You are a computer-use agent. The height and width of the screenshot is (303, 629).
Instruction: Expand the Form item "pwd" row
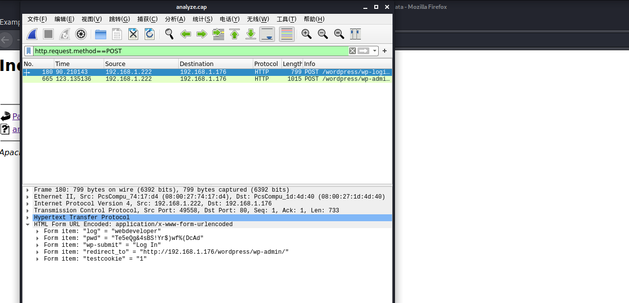point(39,238)
